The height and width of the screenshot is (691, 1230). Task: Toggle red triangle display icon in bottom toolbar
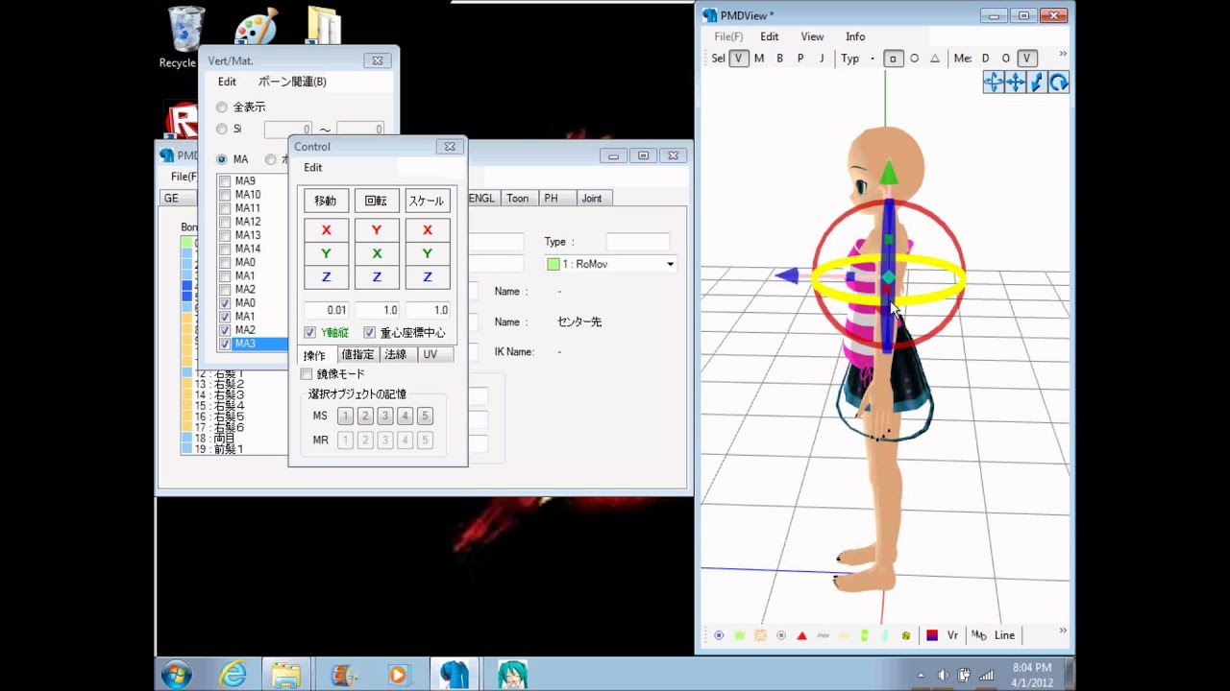pos(802,635)
